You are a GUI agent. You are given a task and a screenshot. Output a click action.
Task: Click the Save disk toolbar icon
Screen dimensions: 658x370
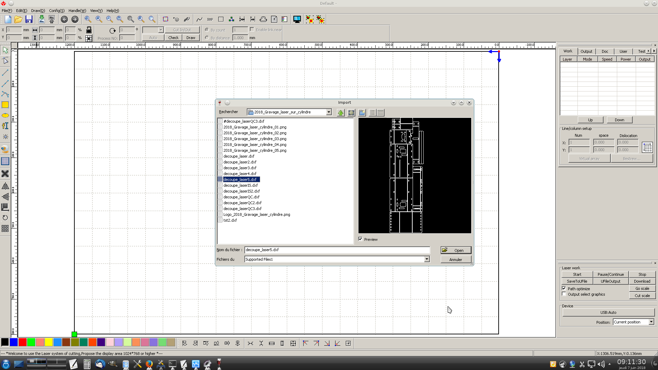point(29,19)
